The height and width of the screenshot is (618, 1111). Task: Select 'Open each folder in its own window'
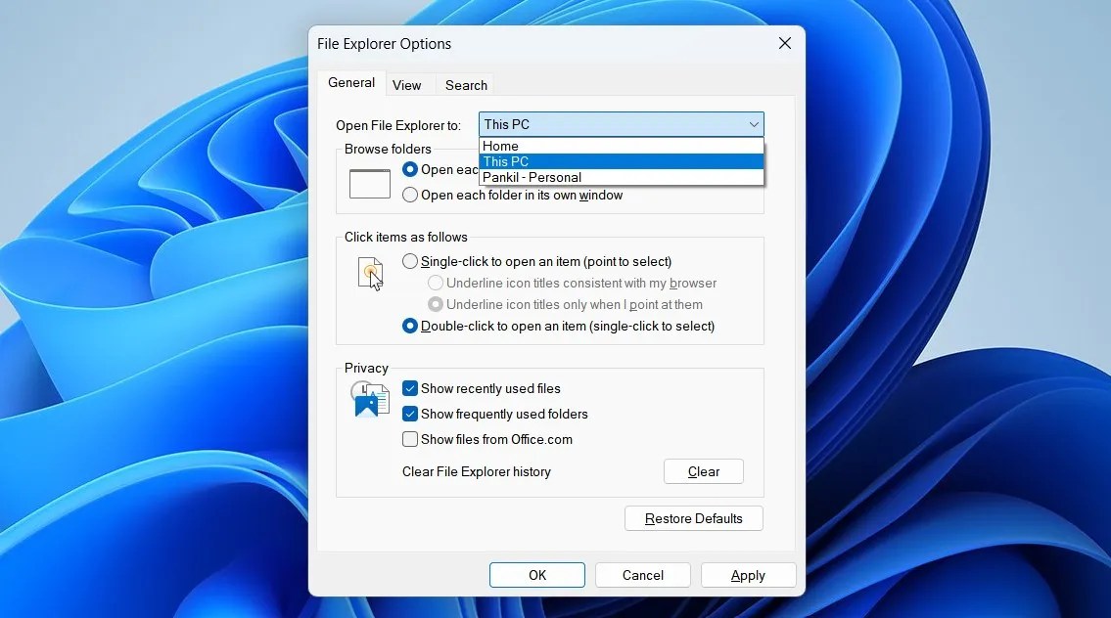click(410, 195)
